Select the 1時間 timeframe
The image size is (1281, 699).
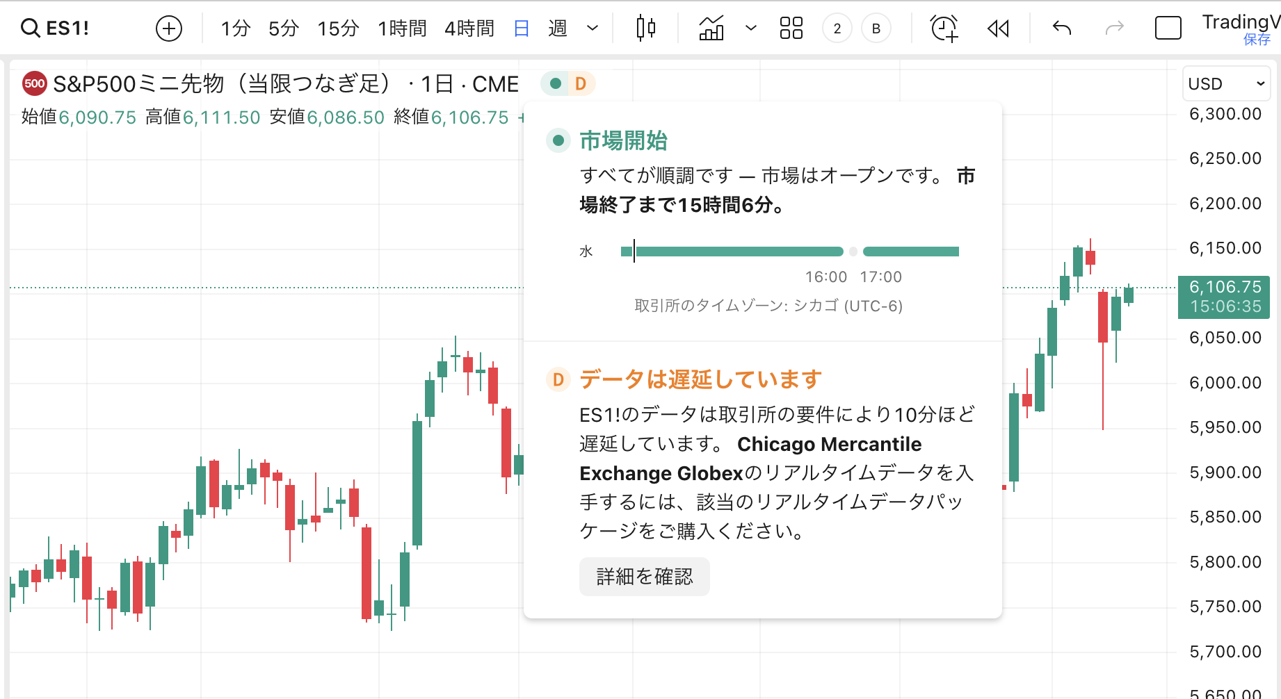tap(402, 28)
